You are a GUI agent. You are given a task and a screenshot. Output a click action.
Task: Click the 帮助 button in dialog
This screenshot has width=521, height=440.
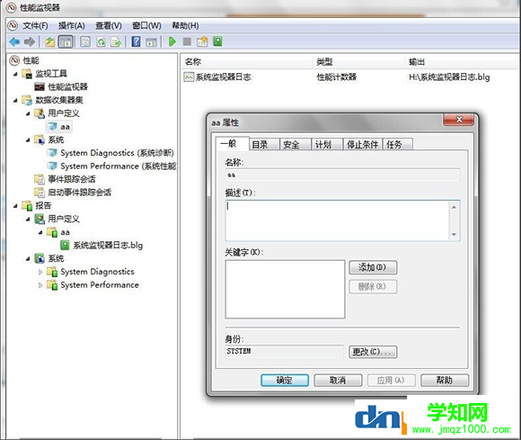coord(445,381)
